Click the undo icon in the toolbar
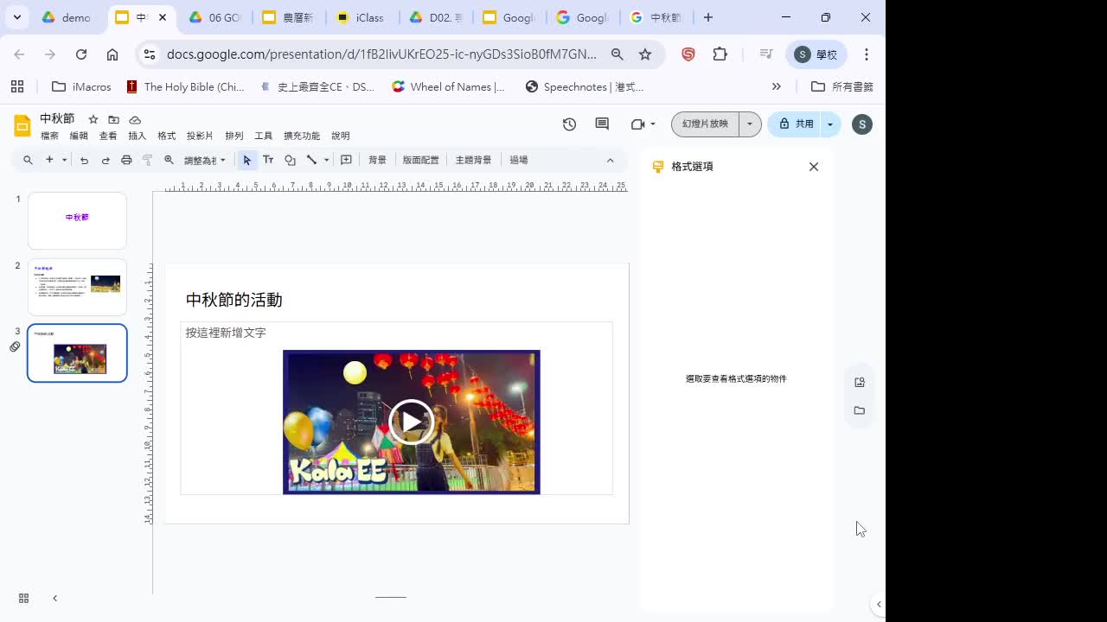 coord(84,160)
